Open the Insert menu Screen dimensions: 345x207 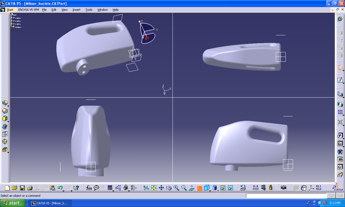coord(76,10)
